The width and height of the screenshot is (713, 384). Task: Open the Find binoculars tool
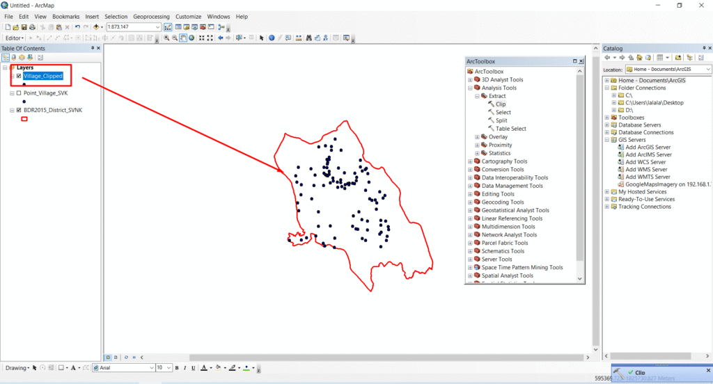click(x=308, y=38)
